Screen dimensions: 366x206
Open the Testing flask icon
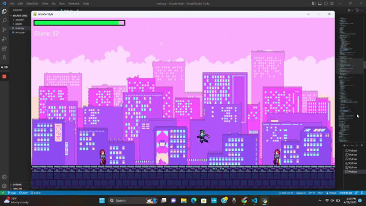coord(4,57)
